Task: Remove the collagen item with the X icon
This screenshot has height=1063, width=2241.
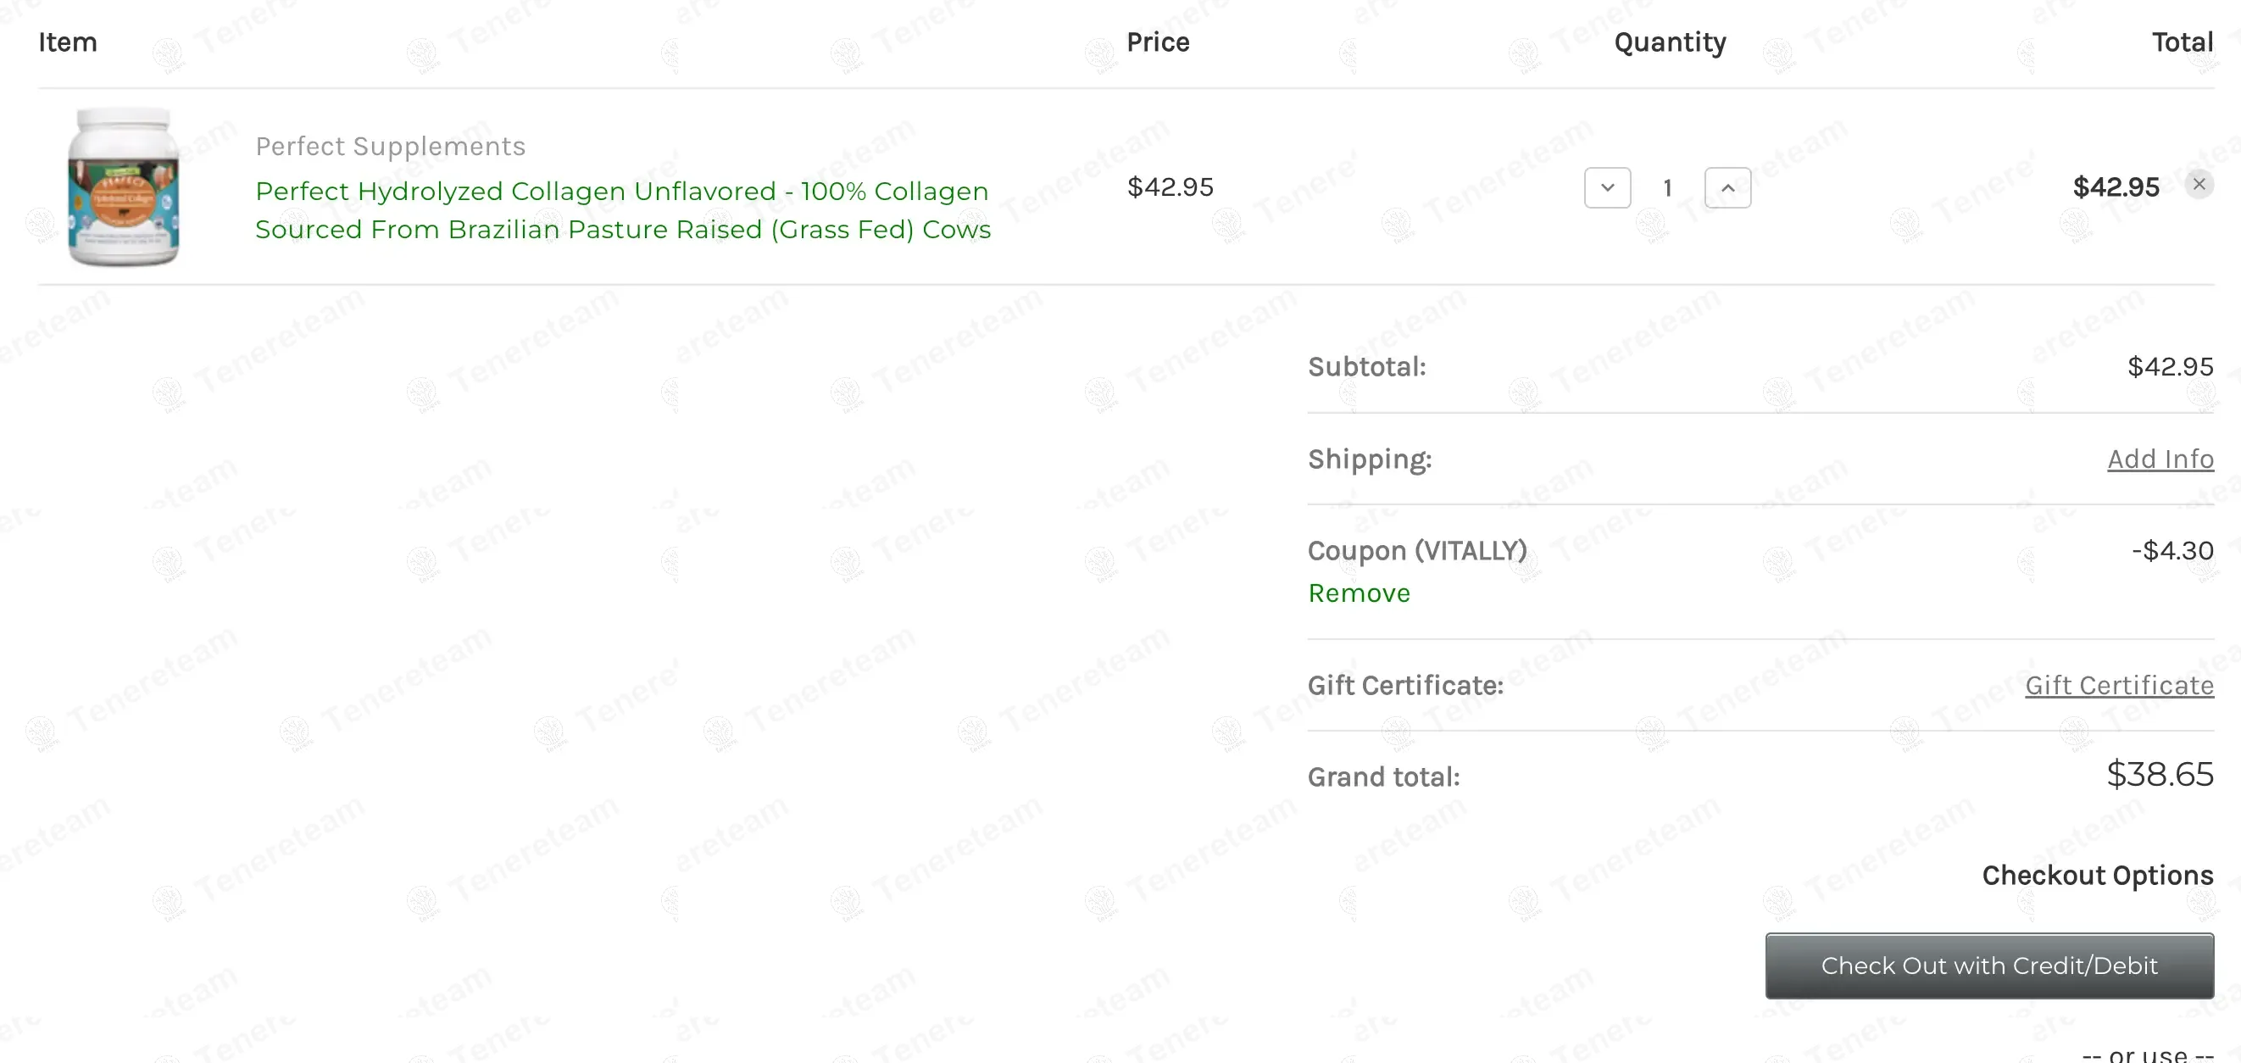Action: point(2199,185)
